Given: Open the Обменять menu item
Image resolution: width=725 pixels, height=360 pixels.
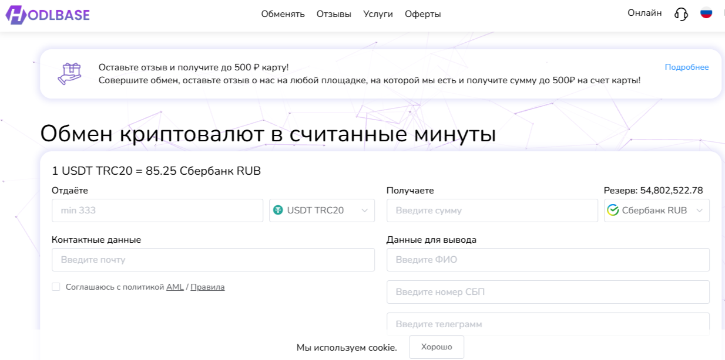Looking at the screenshot, I should (283, 14).
